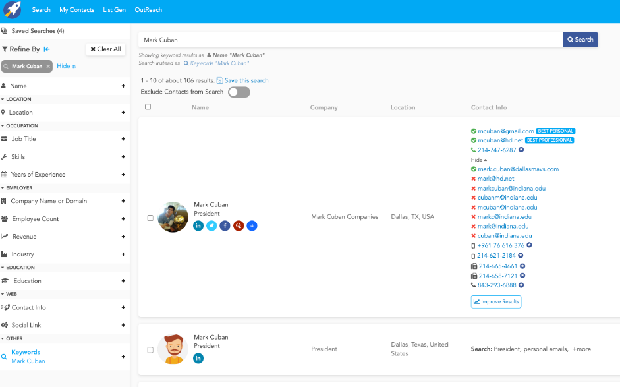
Task: Search instead as Keywords "Mark Cuban"
Action: [216, 63]
